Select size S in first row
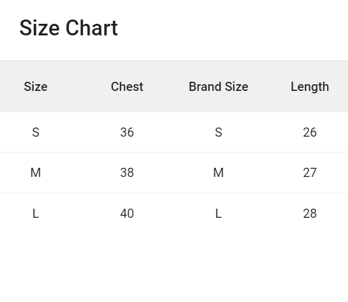Screen dimensions: 348x302 tap(36, 132)
